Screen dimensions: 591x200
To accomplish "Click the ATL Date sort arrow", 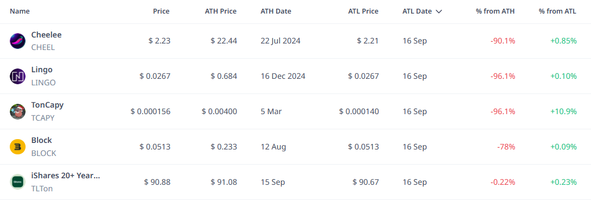I will pyautogui.click(x=438, y=11).
